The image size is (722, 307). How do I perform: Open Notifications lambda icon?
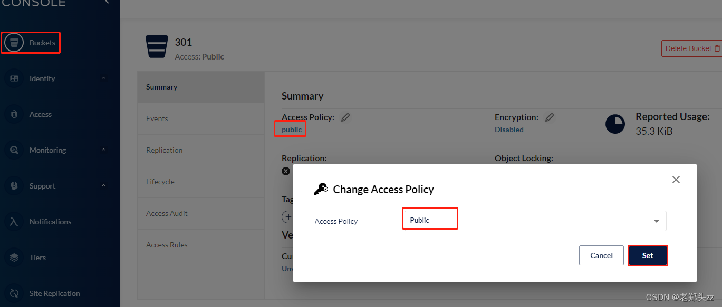(x=14, y=222)
